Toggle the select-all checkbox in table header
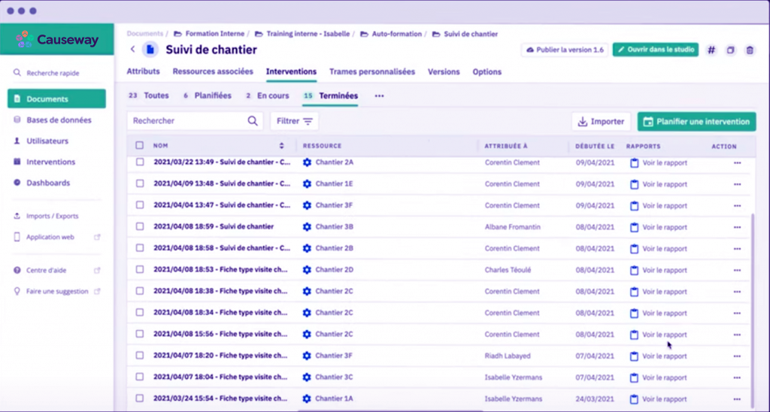The width and height of the screenshot is (770, 412). [140, 146]
